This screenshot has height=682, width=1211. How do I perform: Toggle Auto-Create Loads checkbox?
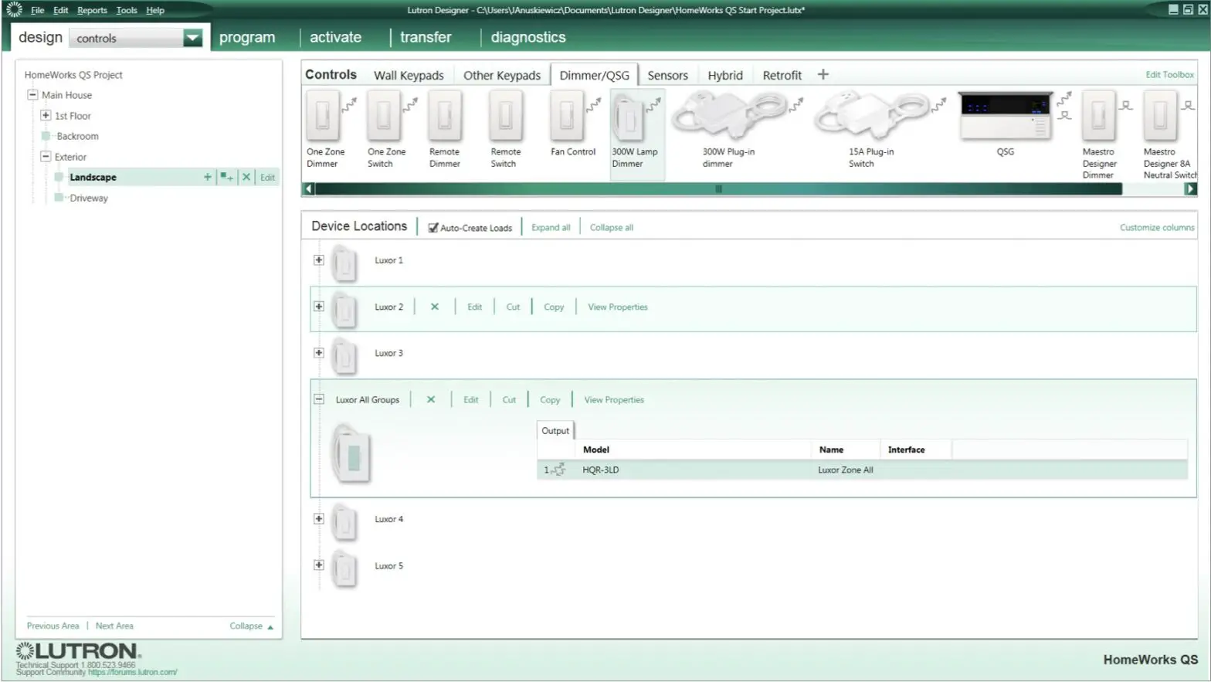coord(433,228)
